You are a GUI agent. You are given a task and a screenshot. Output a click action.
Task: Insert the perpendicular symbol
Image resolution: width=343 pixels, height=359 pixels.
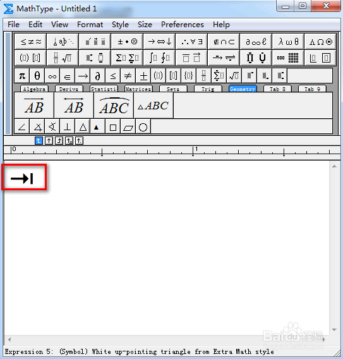pyautogui.click(x=67, y=126)
